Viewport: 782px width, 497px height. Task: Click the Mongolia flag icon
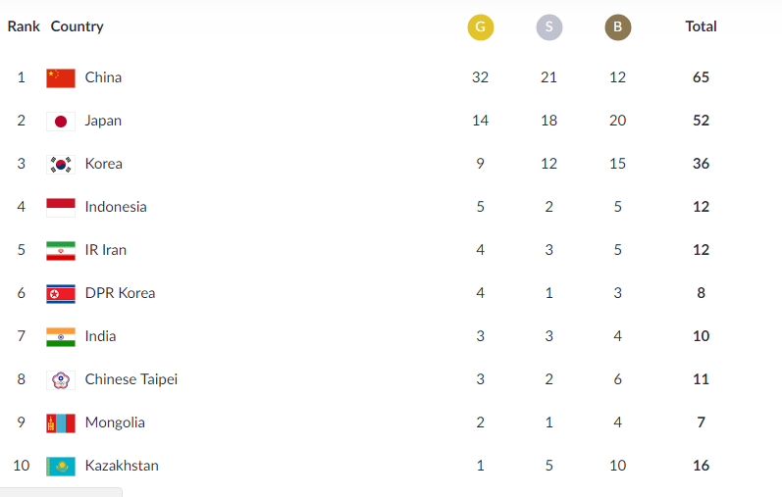point(60,422)
